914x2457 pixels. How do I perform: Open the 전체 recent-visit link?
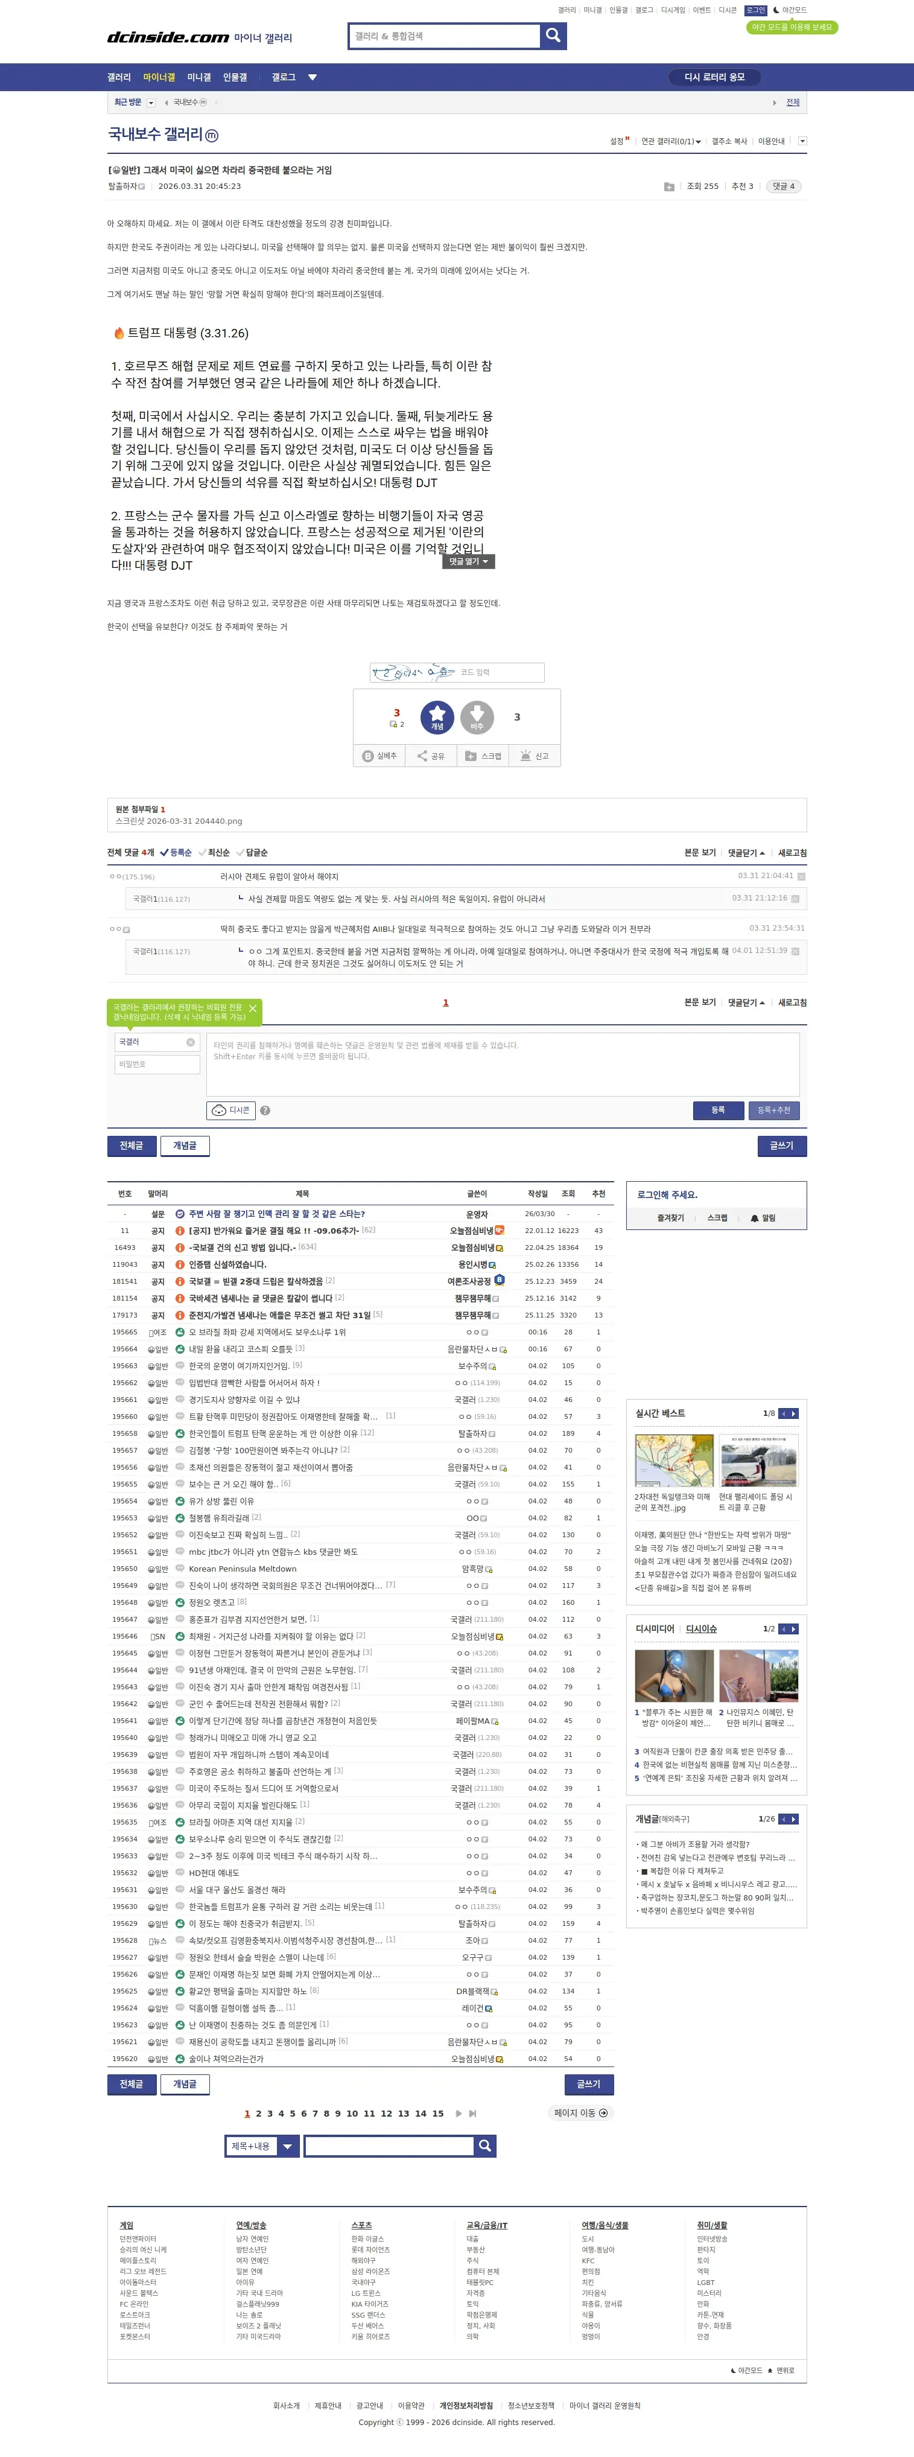click(x=793, y=102)
